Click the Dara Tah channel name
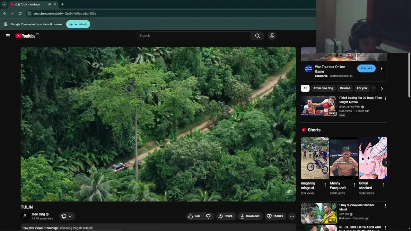Image resolution: width=411 pixels, height=231 pixels. tap(344, 214)
